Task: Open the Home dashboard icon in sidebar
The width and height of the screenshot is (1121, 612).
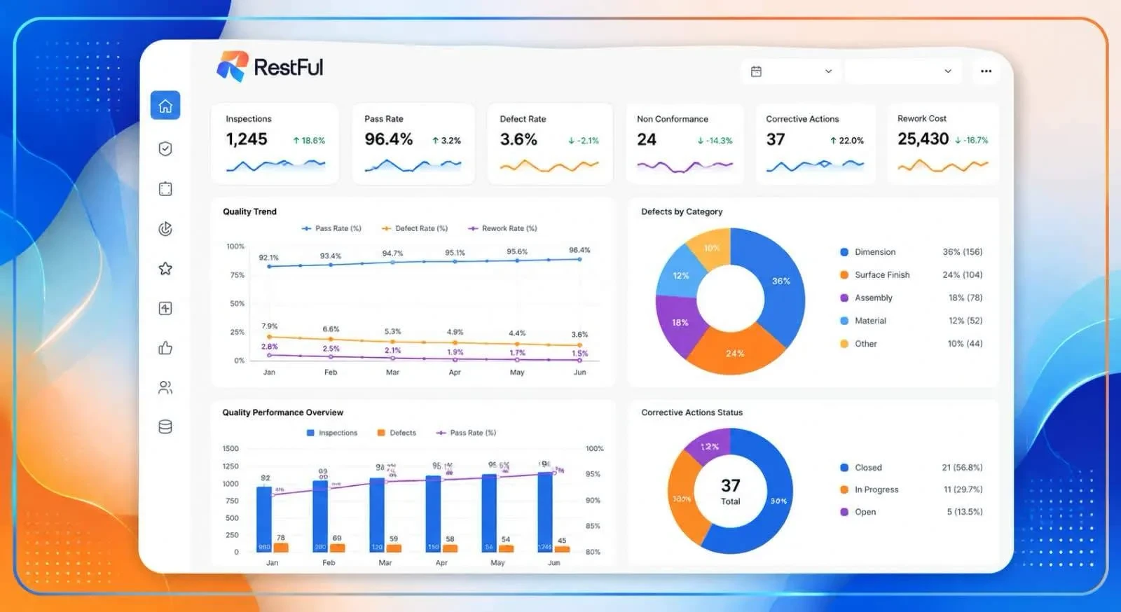Action: [165, 106]
